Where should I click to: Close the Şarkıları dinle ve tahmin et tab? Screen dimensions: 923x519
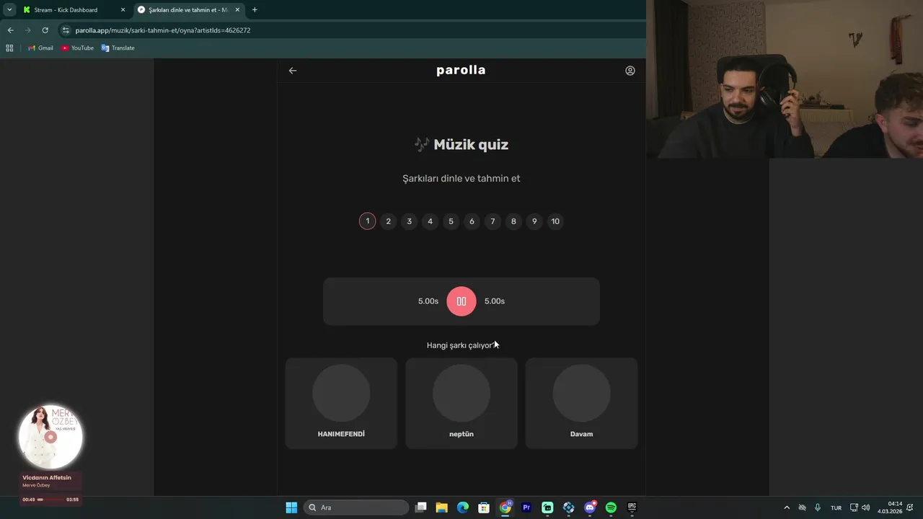(x=237, y=10)
